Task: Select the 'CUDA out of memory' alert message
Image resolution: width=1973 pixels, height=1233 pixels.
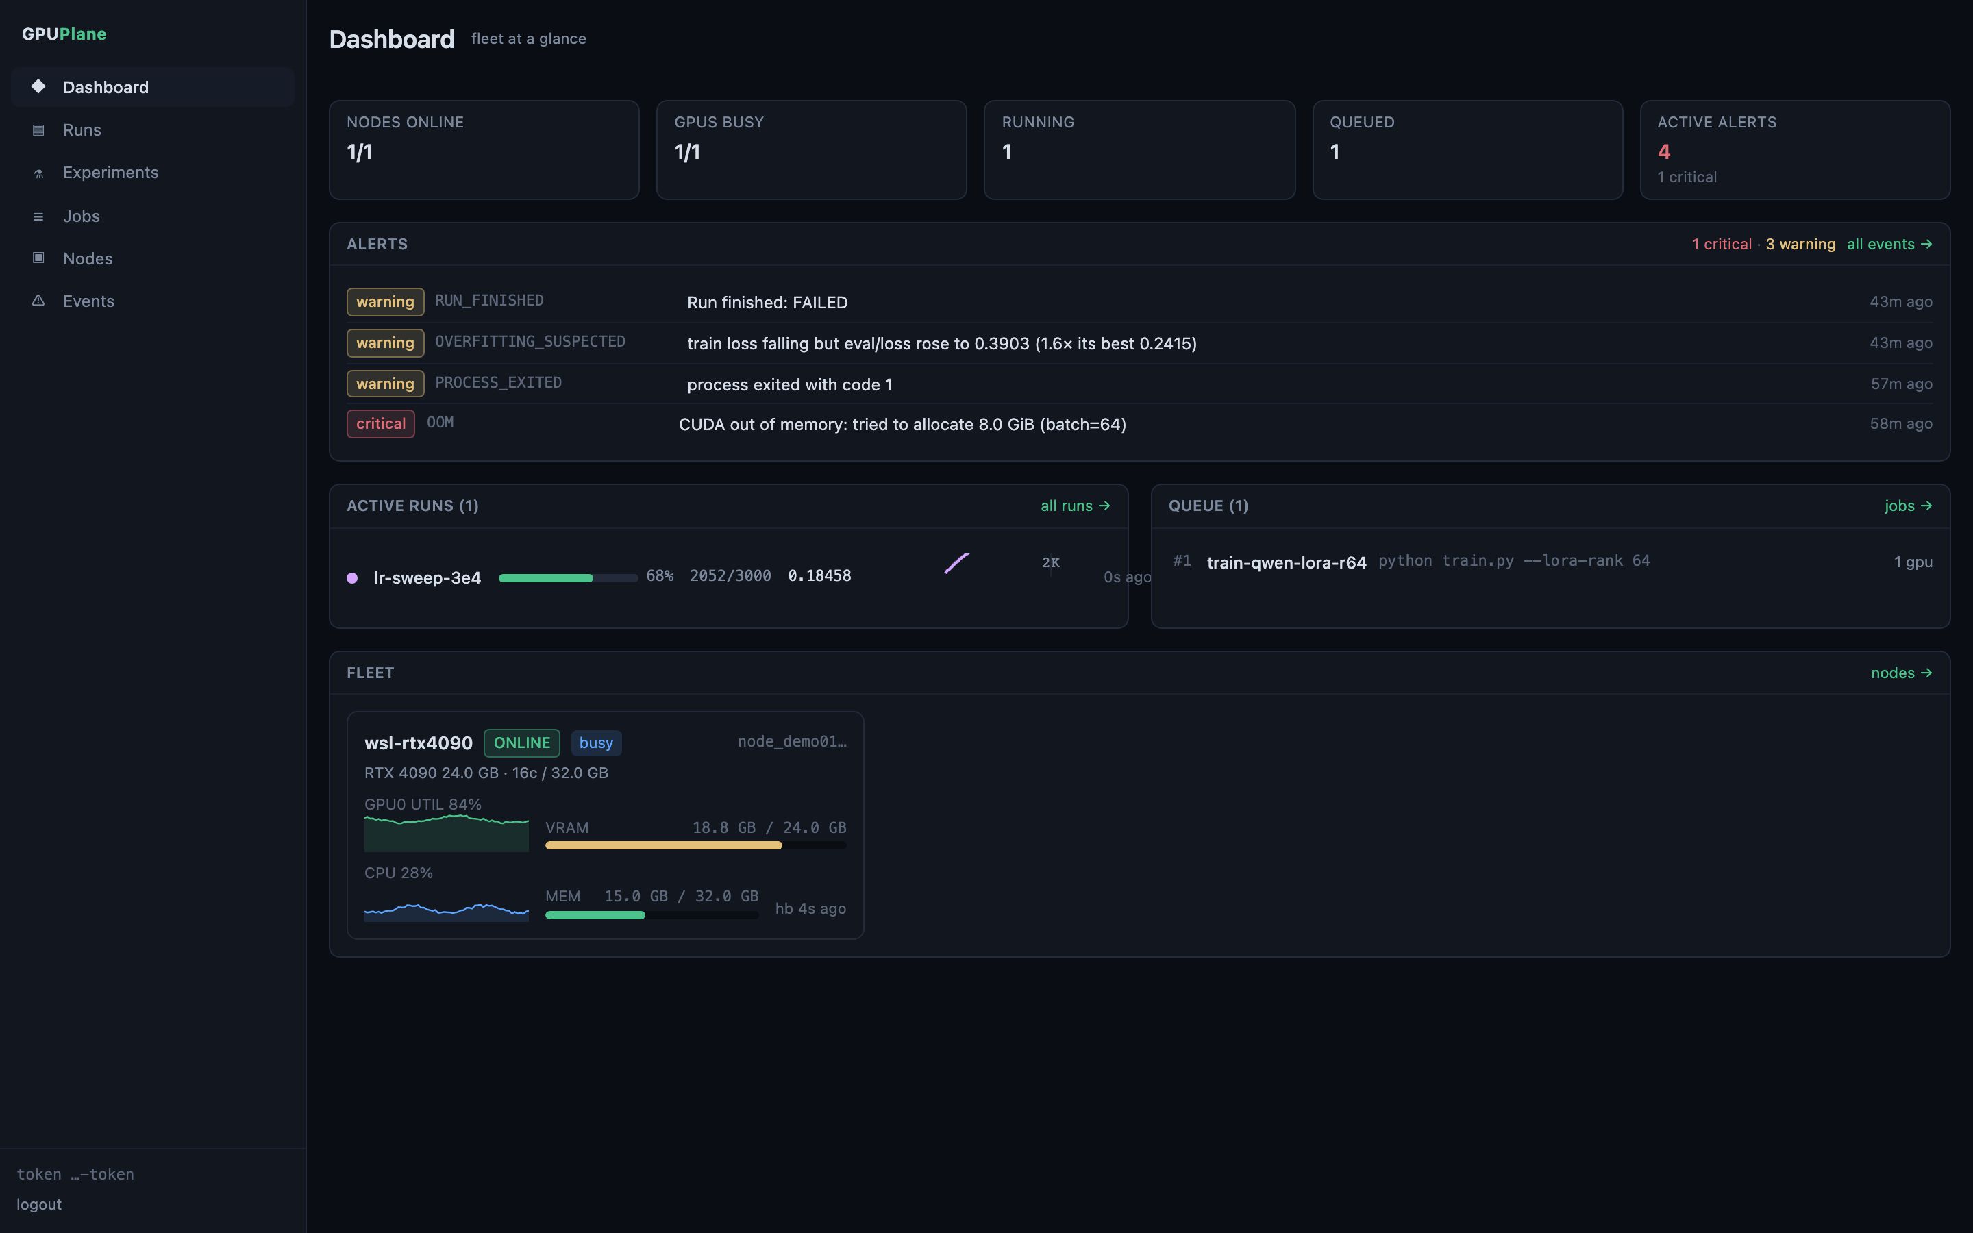Action: pyautogui.click(x=902, y=425)
